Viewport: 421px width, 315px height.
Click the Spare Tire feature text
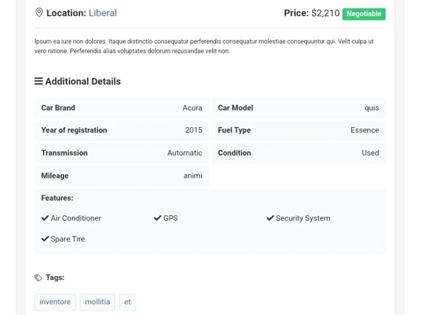click(x=68, y=239)
